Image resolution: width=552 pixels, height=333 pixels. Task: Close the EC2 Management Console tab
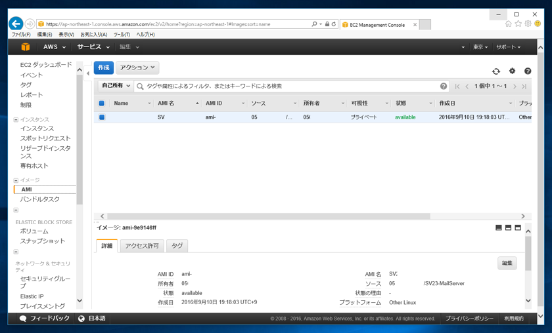point(415,25)
